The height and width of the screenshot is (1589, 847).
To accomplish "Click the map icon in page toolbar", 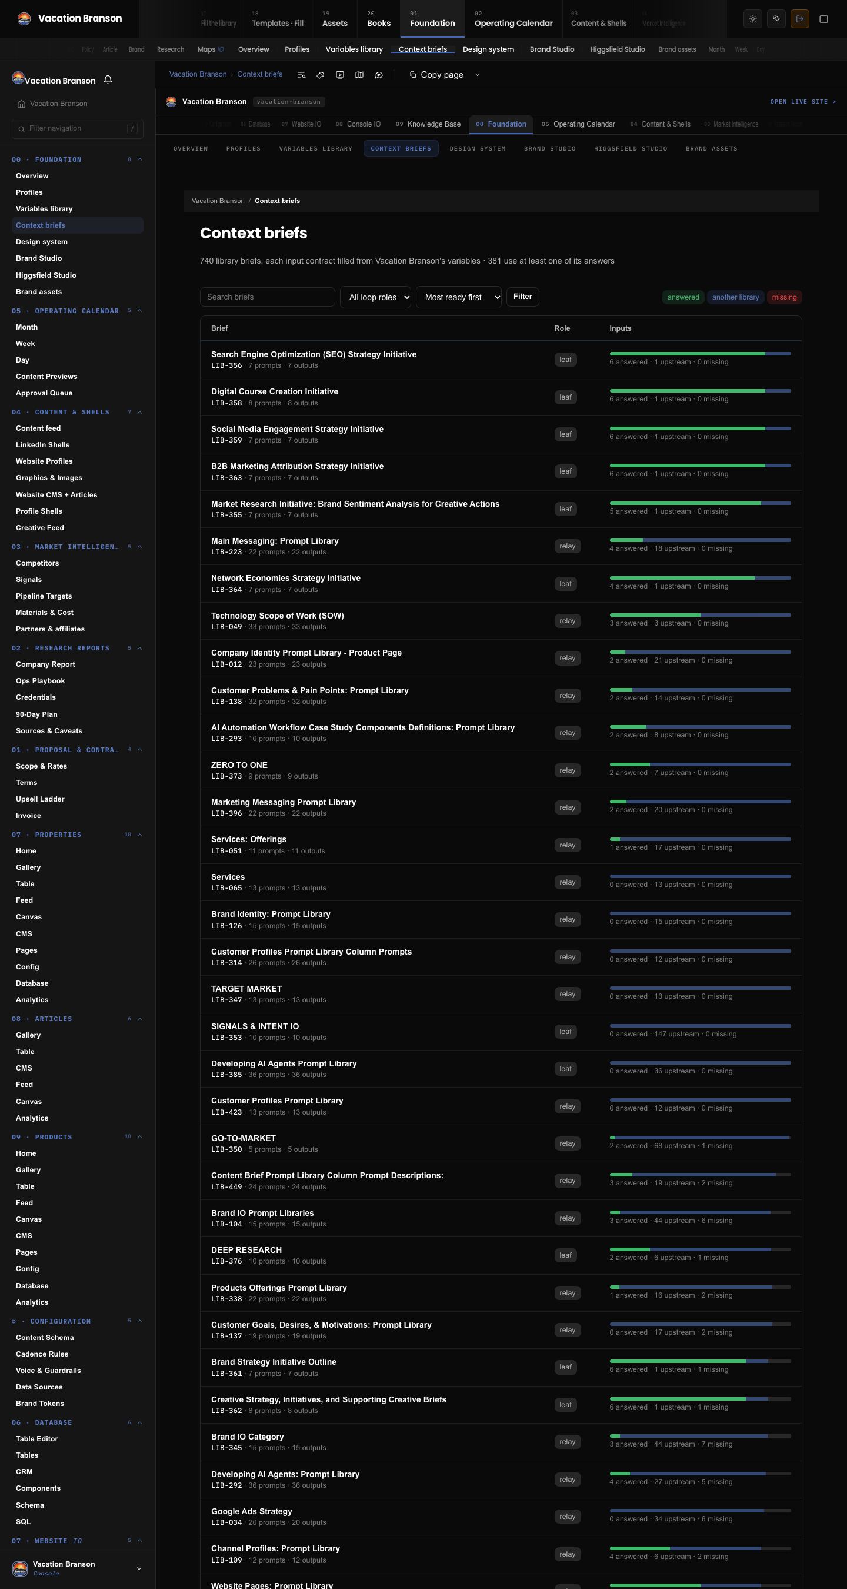I will pyautogui.click(x=359, y=75).
